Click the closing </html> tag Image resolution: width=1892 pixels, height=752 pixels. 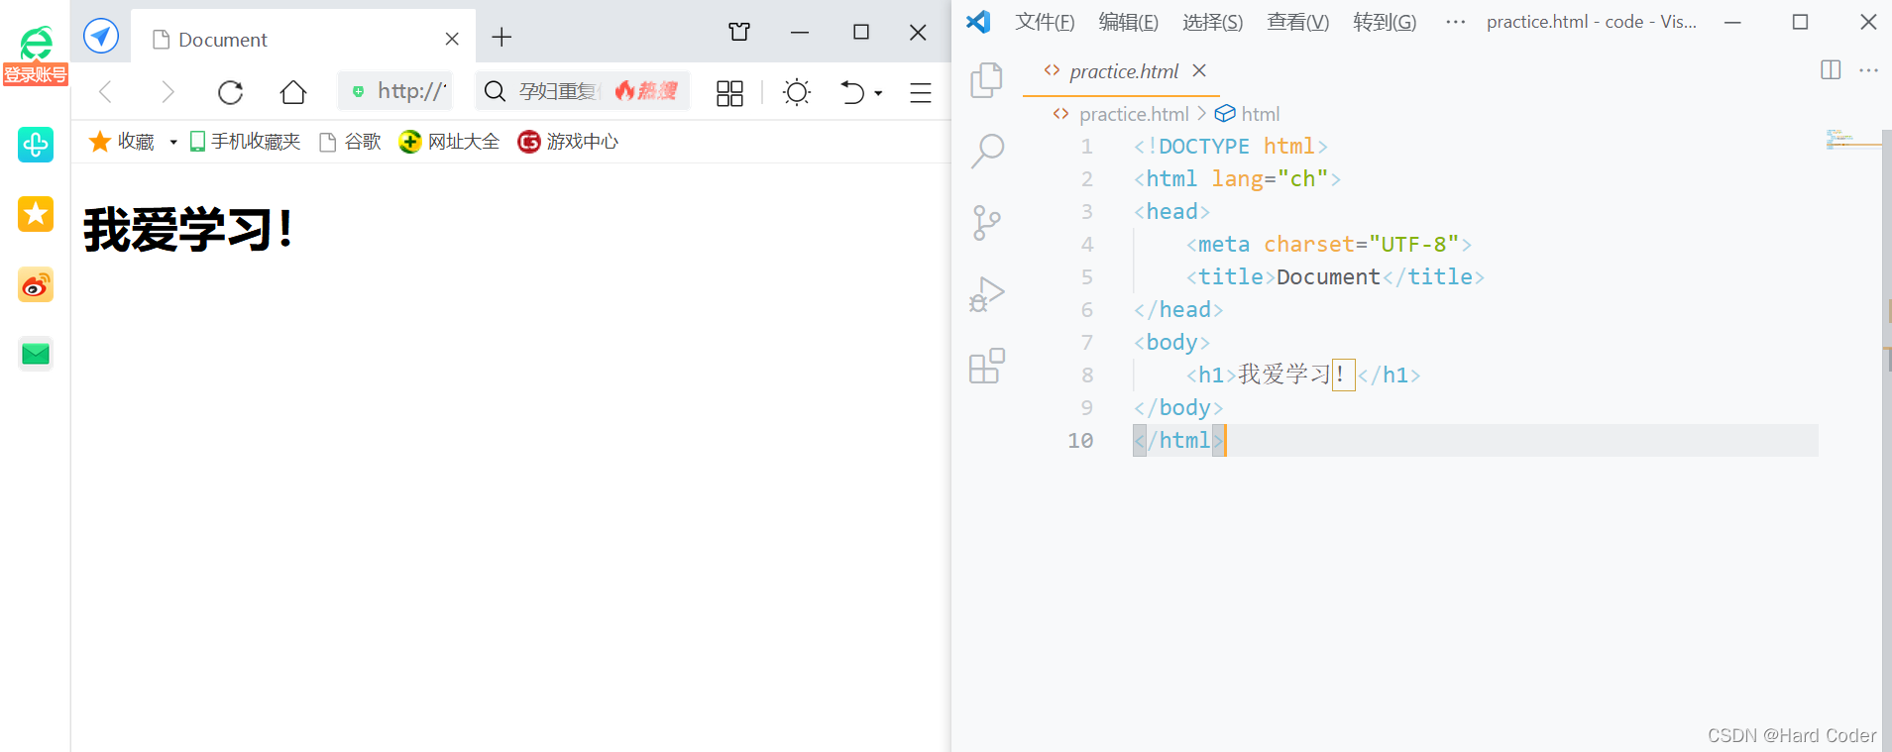pyautogui.click(x=1178, y=440)
